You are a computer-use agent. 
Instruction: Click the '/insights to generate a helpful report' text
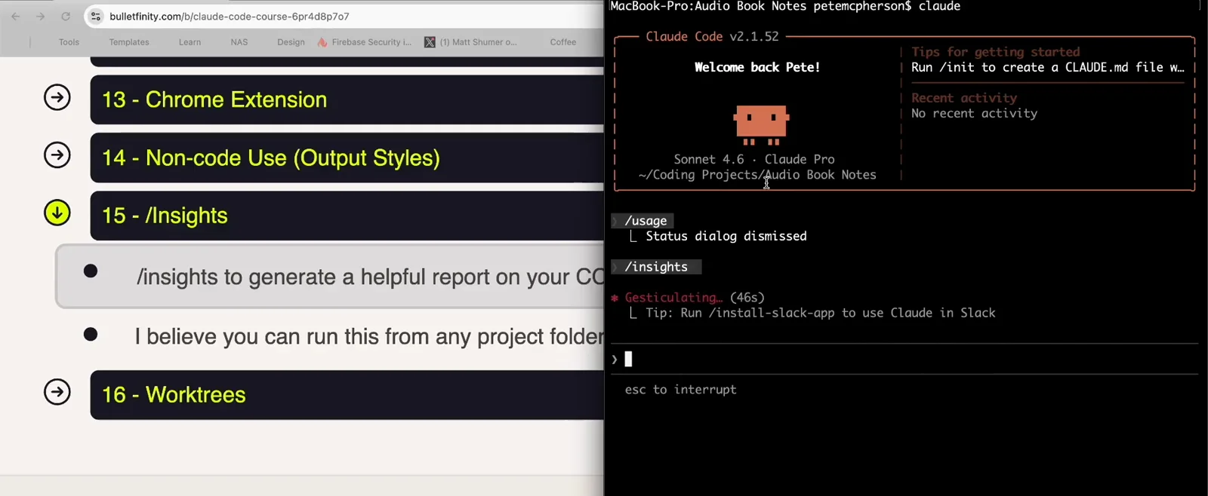370,277
